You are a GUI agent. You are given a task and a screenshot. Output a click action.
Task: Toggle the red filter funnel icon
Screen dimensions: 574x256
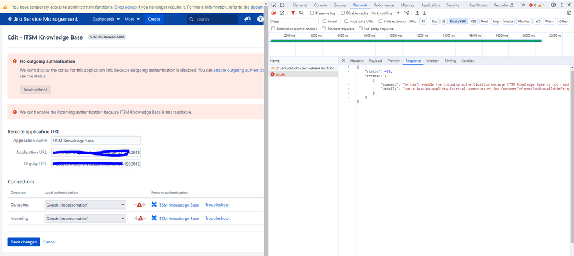point(293,13)
